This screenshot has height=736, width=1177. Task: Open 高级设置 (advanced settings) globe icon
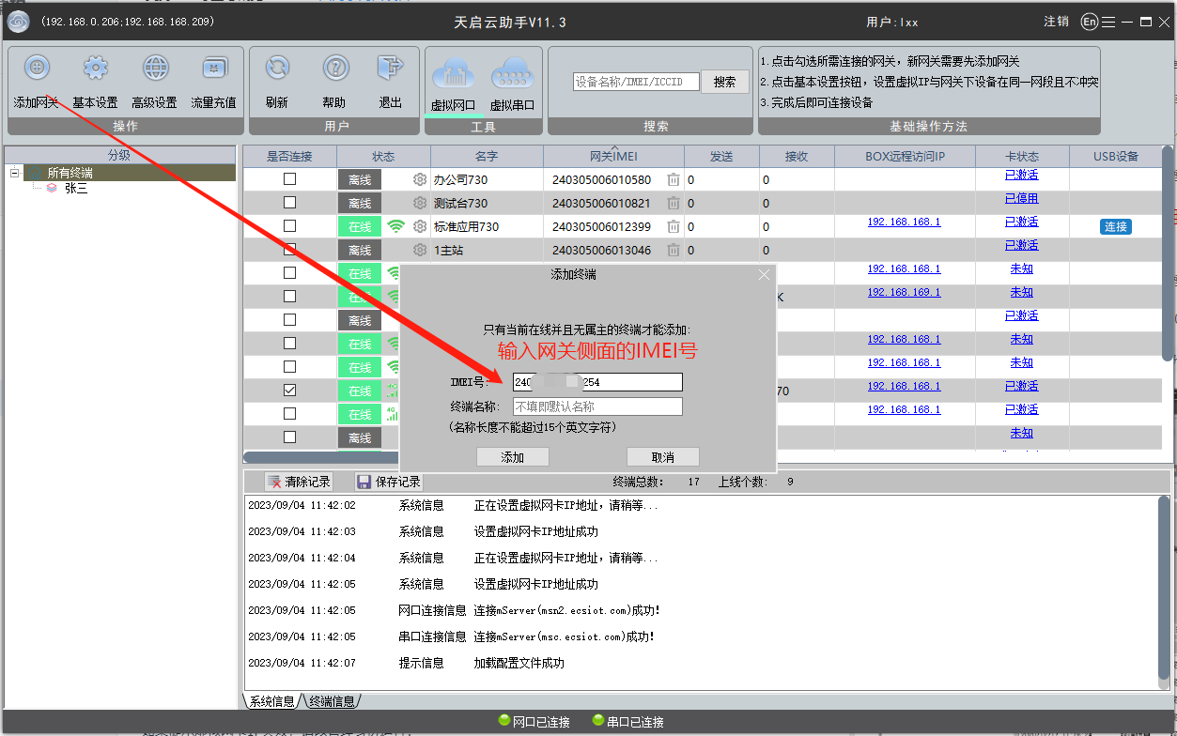[155, 68]
